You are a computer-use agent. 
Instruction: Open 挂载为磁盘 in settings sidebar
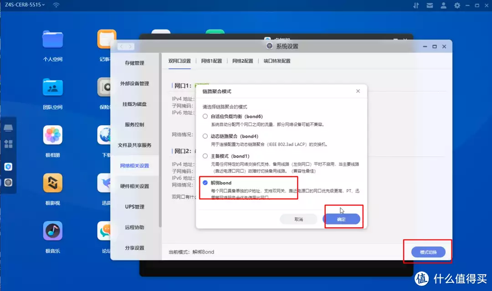pos(134,104)
